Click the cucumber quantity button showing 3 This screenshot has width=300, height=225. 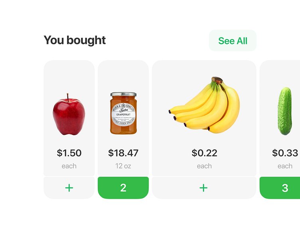(284, 188)
